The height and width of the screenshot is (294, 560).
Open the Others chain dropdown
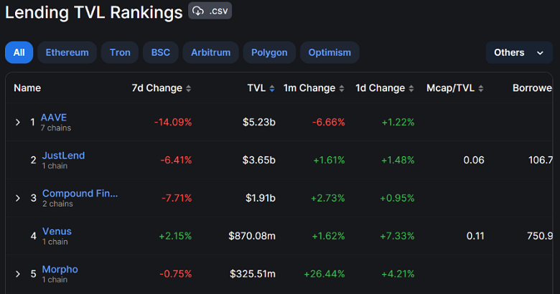pyautogui.click(x=518, y=52)
